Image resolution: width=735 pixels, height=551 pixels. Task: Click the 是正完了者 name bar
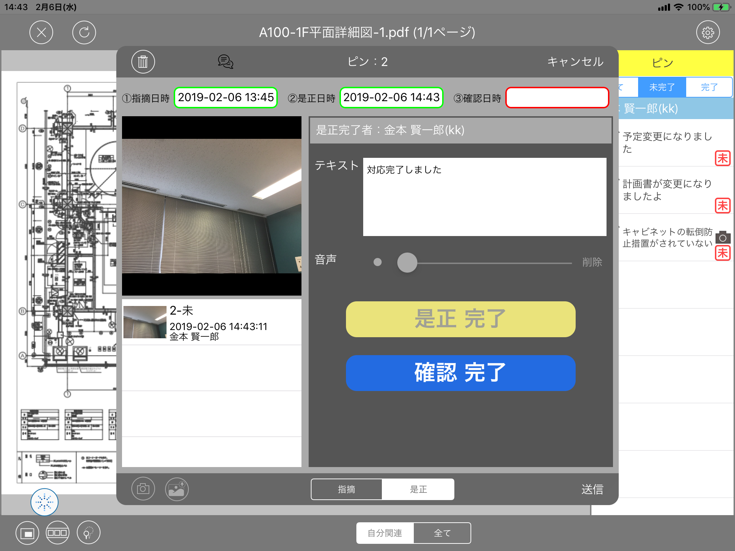click(x=461, y=130)
